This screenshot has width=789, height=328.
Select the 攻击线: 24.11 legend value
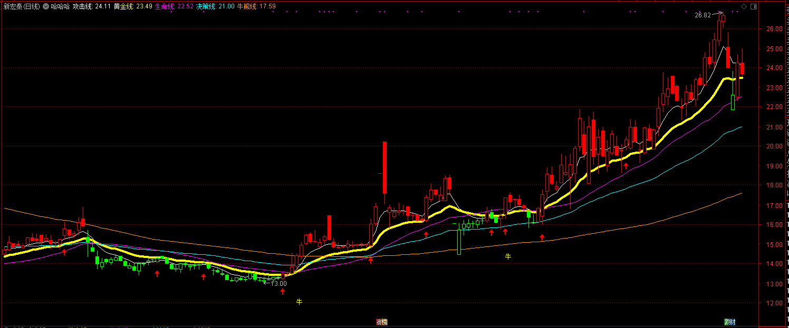pyautogui.click(x=92, y=6)
